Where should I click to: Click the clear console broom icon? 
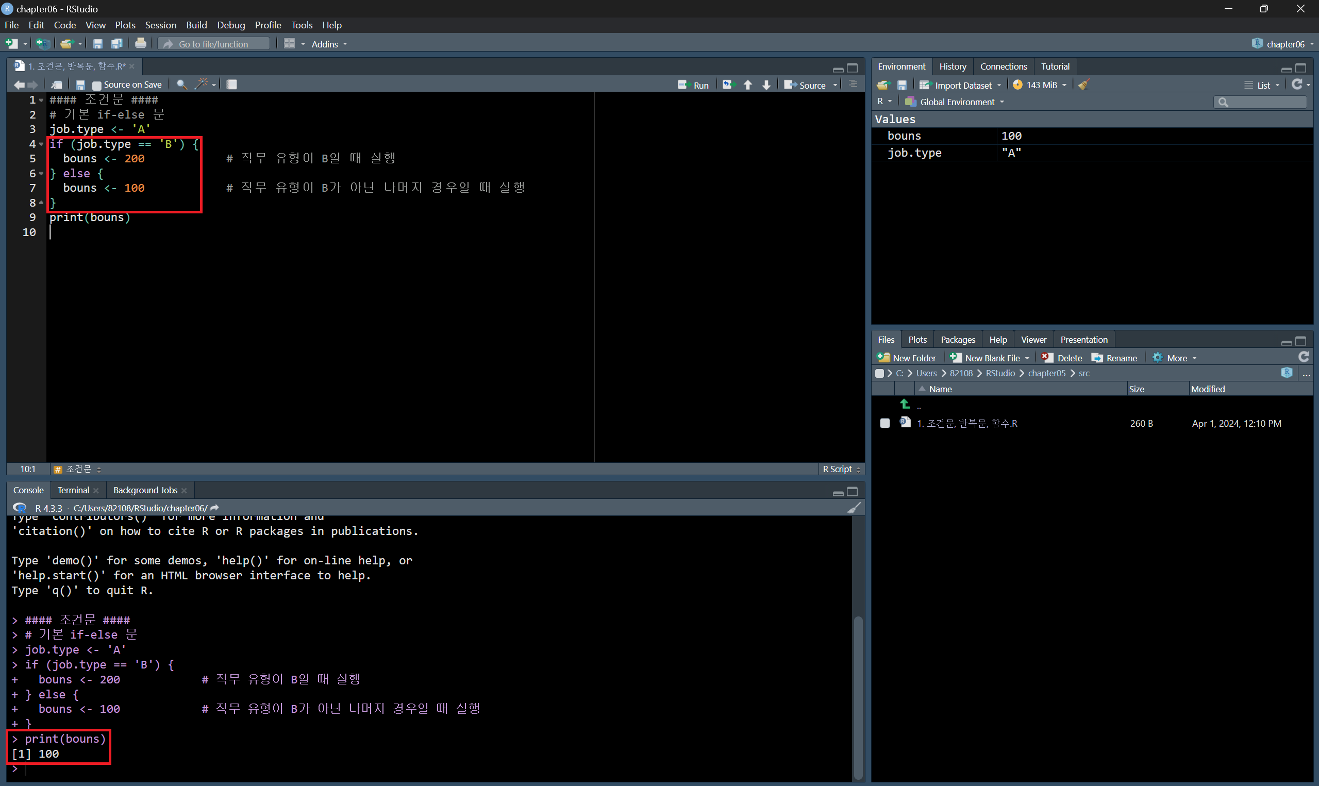point(854,508)
